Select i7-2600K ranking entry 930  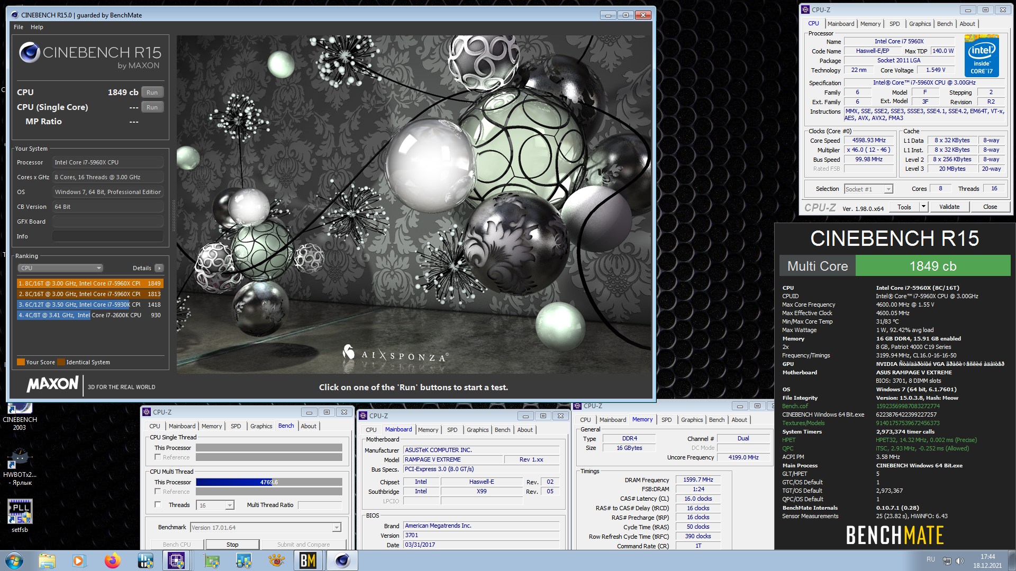tap(89, 315)
